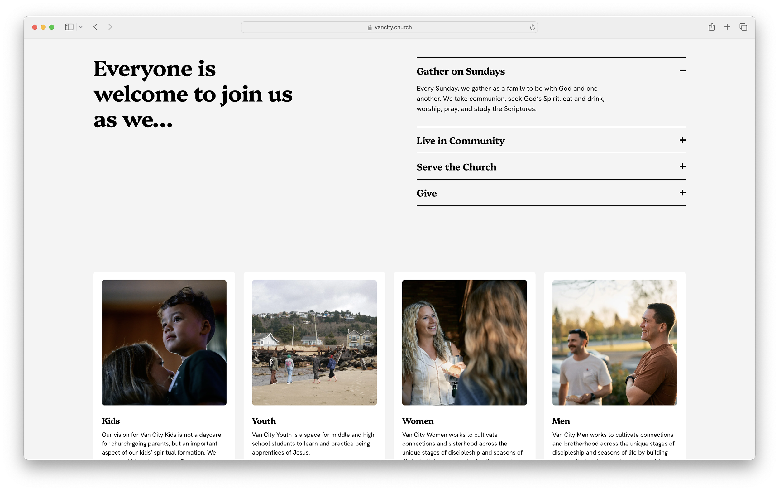Collapse the Gather on Sundays section
This screenshot has height=491, width=779.
tap(682, 70)
